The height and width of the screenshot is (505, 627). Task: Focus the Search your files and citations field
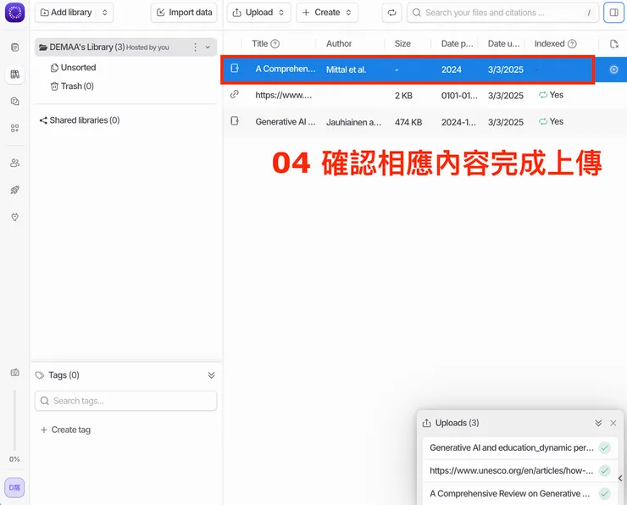[x=502, y=13]
